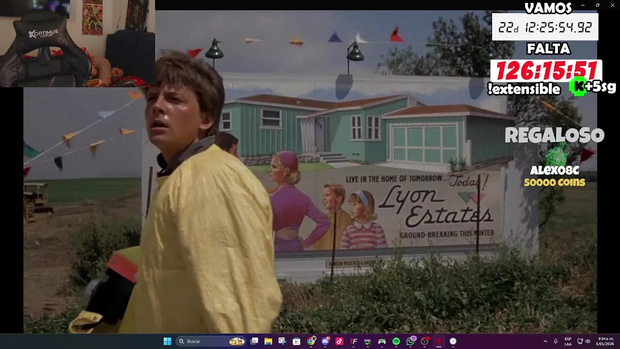Screen dimensions: 620x349
Task: Open the Windows Start menu
Action: pyautogui.click(x=167, y=341)
